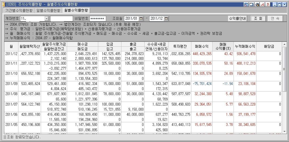Click the padlock screen-lock icon
This screenshot has height=142, width=289.
pyautogui.click(x=257, y=5)
